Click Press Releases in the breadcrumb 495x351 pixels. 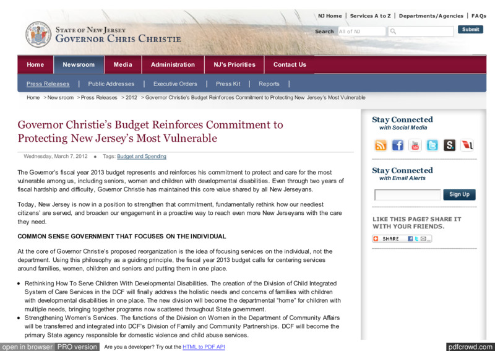point(99,97)
